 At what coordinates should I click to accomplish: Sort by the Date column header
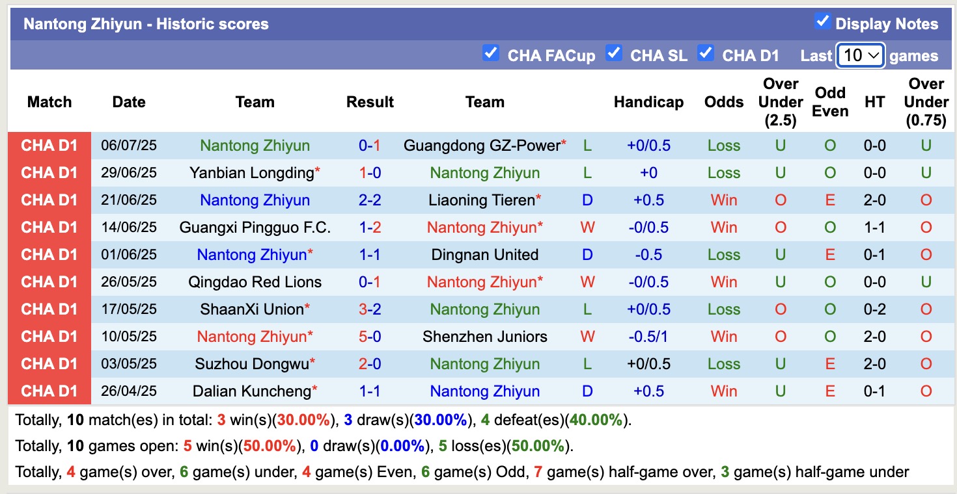coord(128,102)
